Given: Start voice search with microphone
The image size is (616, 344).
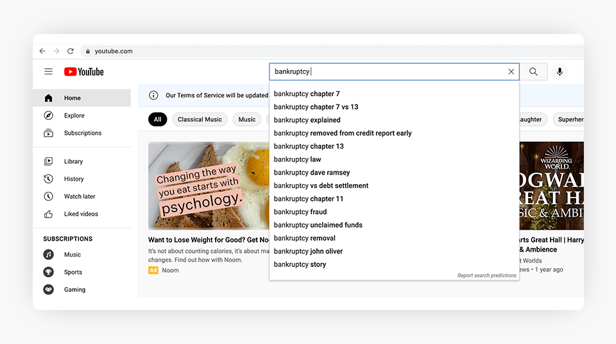Looking at the screenshot, I should pos(560,72).
